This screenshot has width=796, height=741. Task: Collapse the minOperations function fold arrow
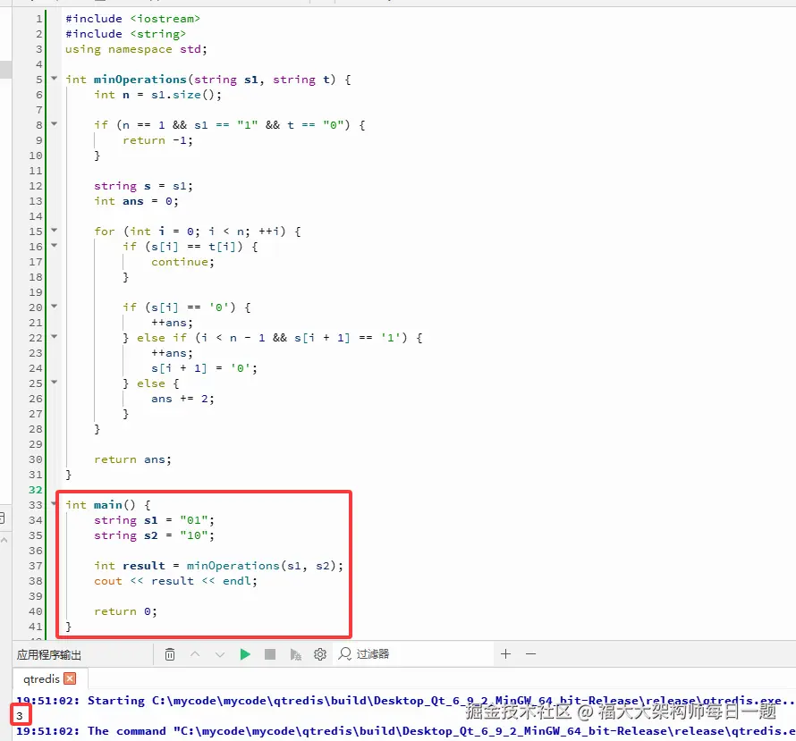pos(55,79)
